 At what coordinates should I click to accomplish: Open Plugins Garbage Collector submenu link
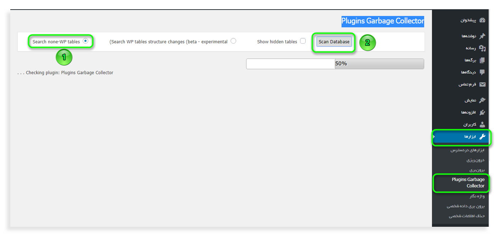coord(468,183)
